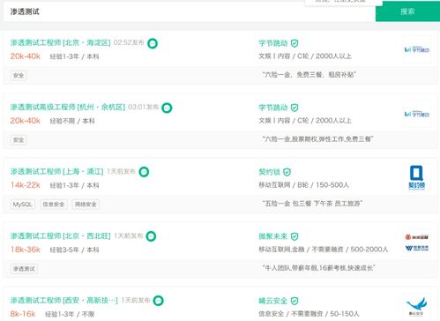440x321 pixels.
Task: Click the 信息安全 skill tag
Action: (54, 205)
